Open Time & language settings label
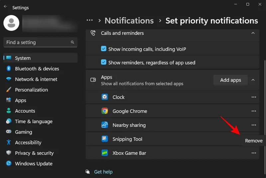The image size is (266, 178). click(34, 122)
